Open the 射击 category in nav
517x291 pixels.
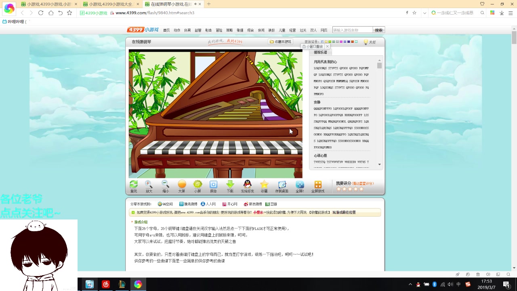[x=208, y=30]
